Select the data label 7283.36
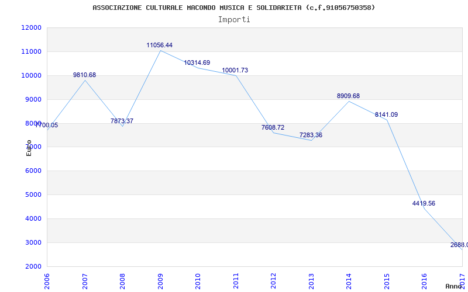The height and width of the screenshot is (292, 468). click(311, 135)
